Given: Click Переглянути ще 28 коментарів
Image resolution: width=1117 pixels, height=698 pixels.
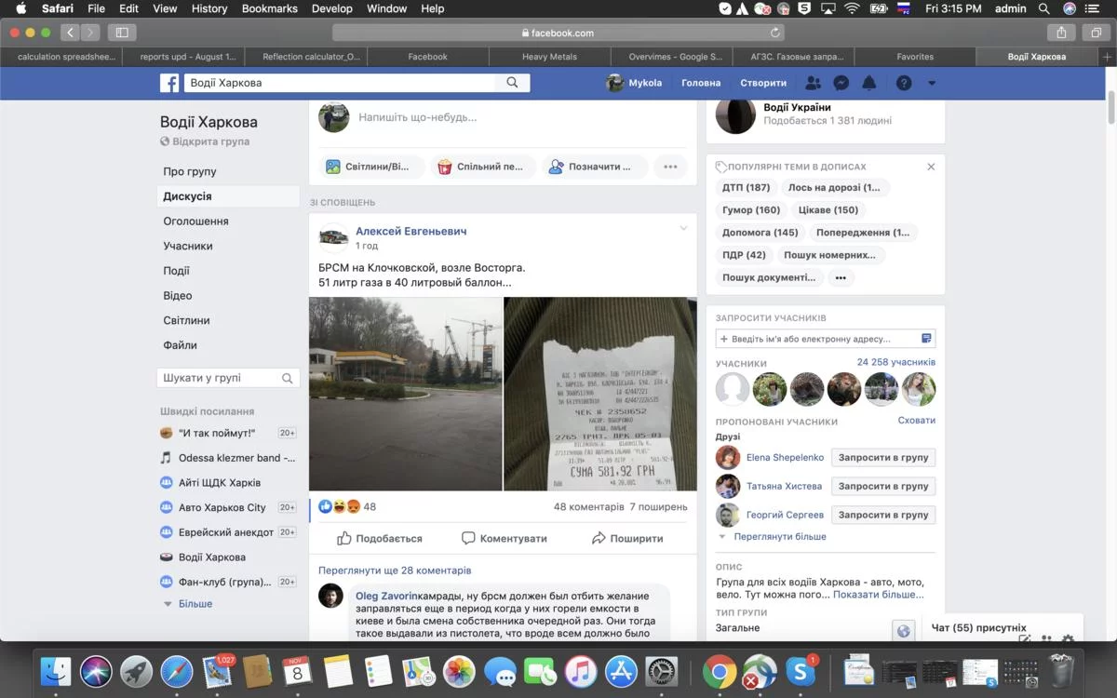Looking at the screenshot, I should click(x=395, y=570).
